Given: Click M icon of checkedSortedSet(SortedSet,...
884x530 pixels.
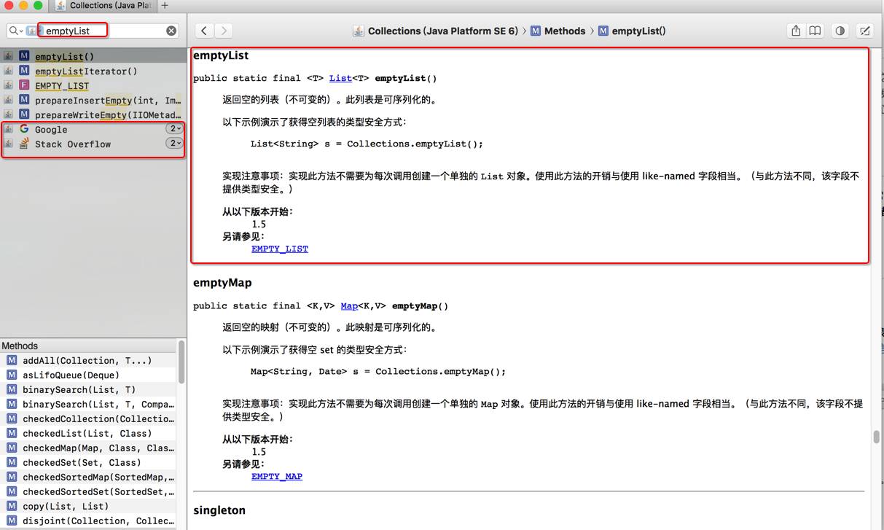Looking at the screenshot, I should tap(12, 491).
